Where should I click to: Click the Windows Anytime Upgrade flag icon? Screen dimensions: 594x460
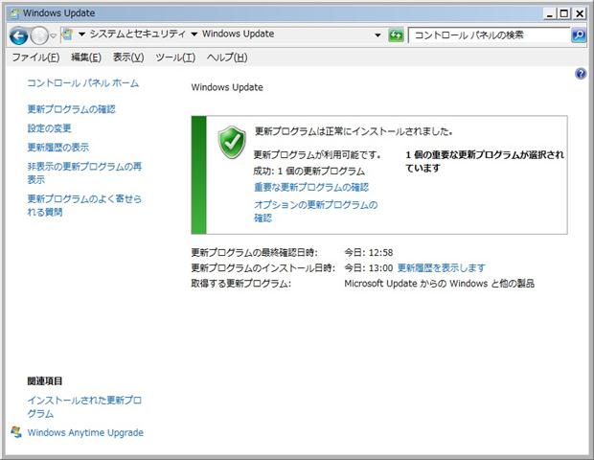[16, 432]
